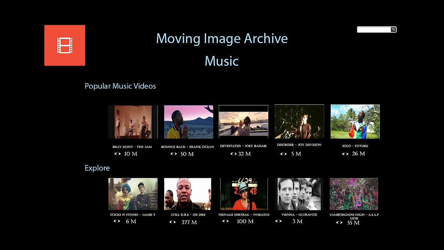Click the search magnifier button

394,30
